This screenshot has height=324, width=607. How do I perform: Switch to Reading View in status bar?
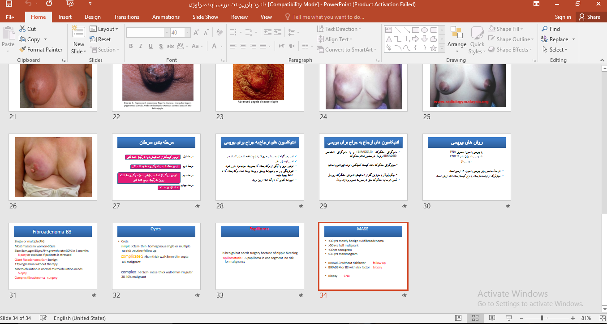coord(492,318)
